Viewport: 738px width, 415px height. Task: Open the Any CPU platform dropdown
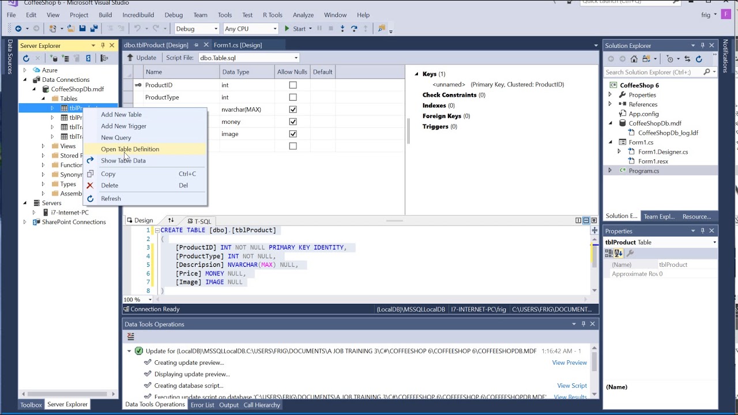(274, 29)
